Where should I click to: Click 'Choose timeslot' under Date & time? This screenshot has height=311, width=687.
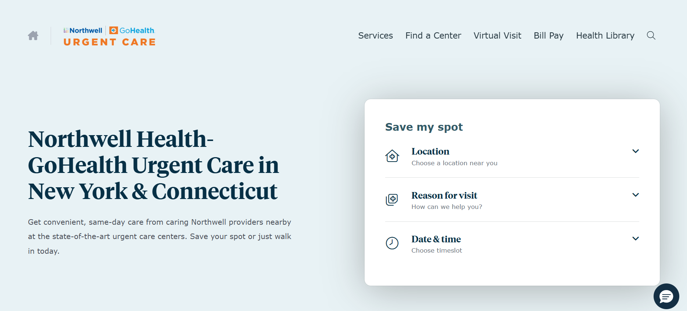[437, 250]
